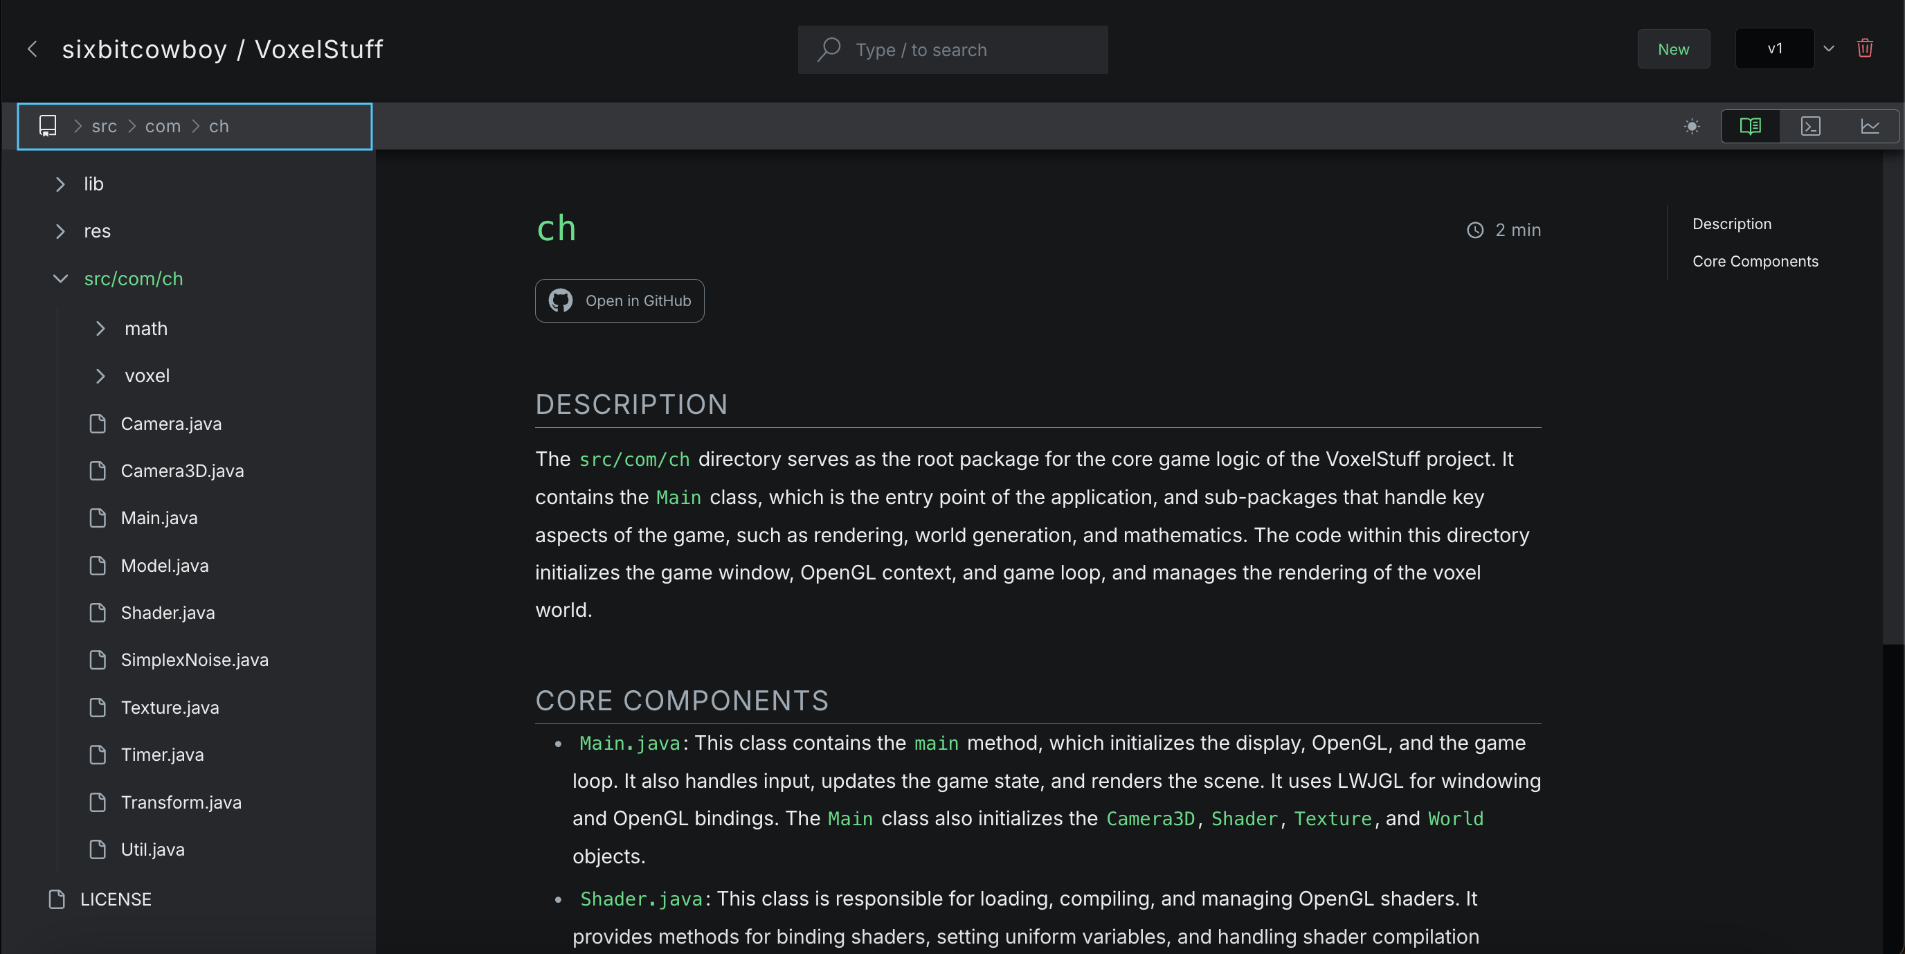Open Timer.java file
1905x954 pixels.
[x=162, y=755]
